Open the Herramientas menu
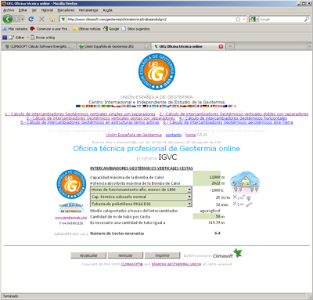 pyautogui.click(x=88, y=10)
